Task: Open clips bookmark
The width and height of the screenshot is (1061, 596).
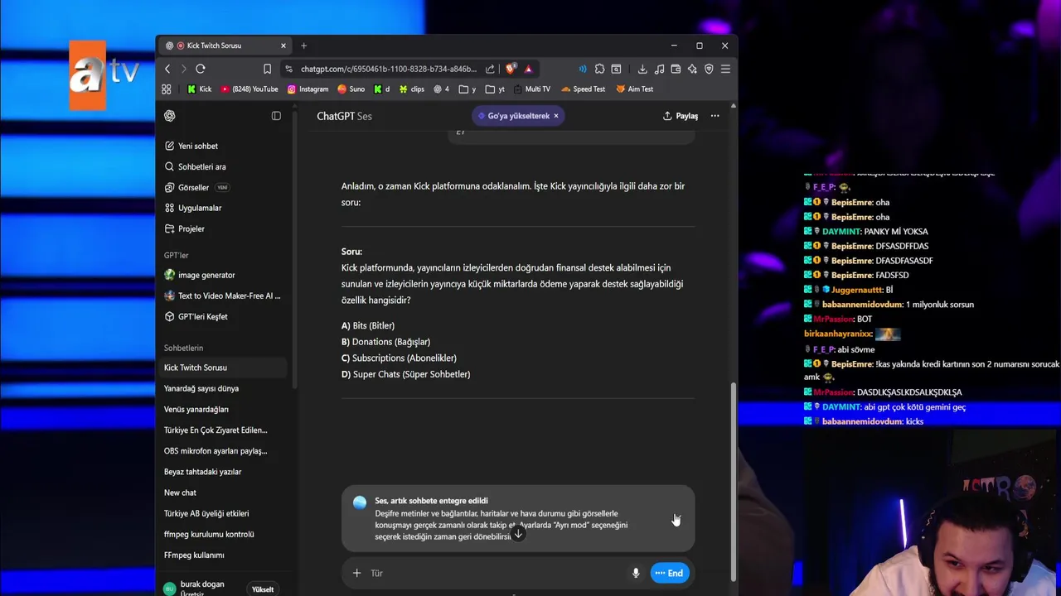Action: pos(412,89)
